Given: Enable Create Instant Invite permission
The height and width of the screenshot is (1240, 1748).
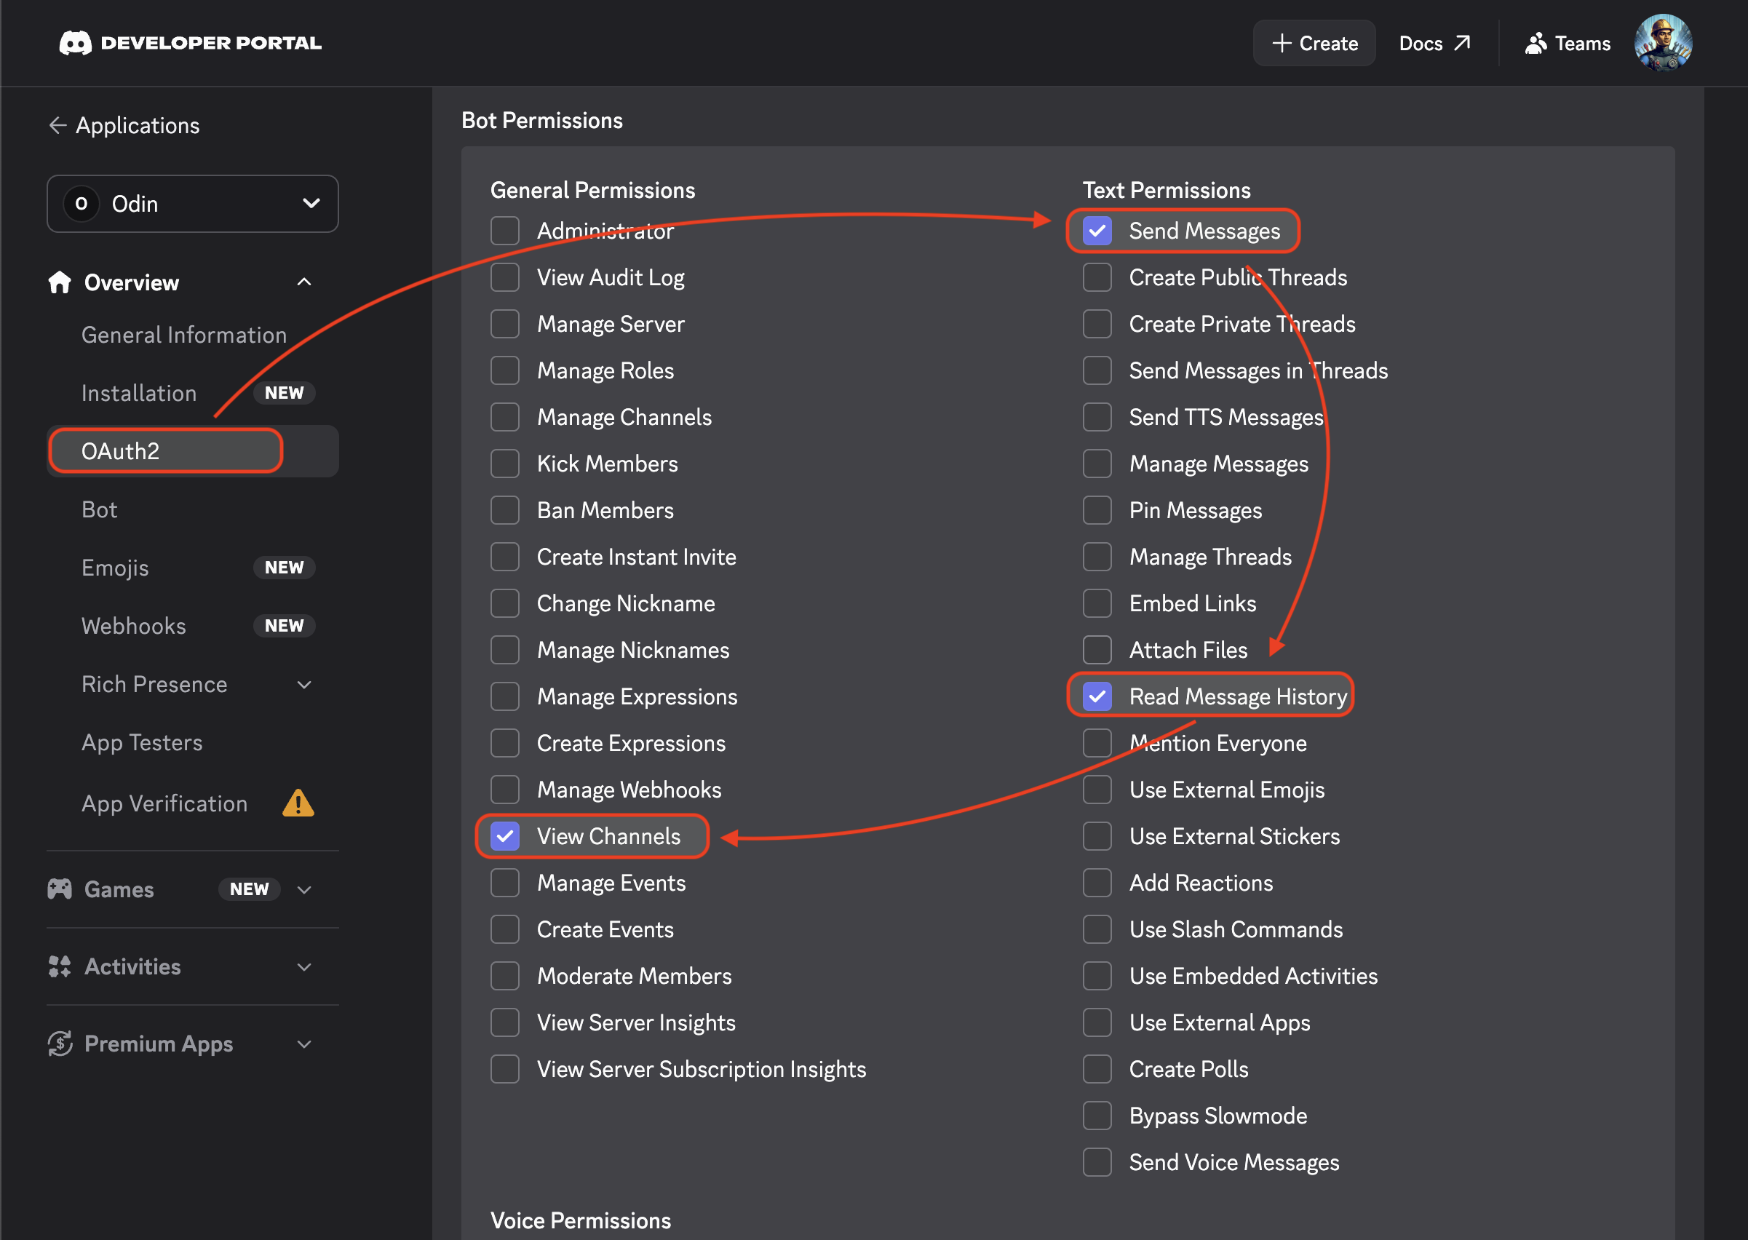Looking at the screenshot, I should pos(505,557).
